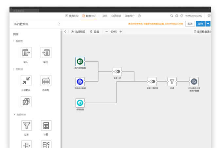
Task: Open the 总览 tab
Action: [x=105, y=16]
